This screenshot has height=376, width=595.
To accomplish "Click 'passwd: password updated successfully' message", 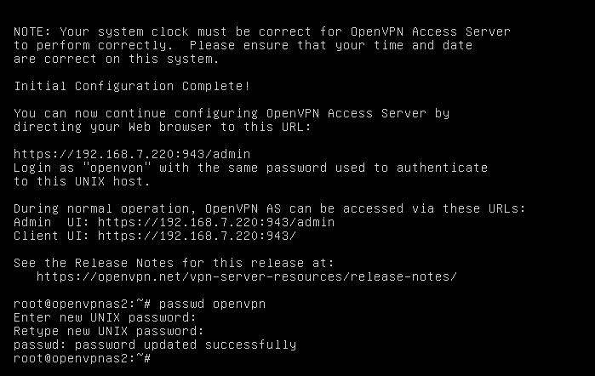I will [x=155, y=345].
